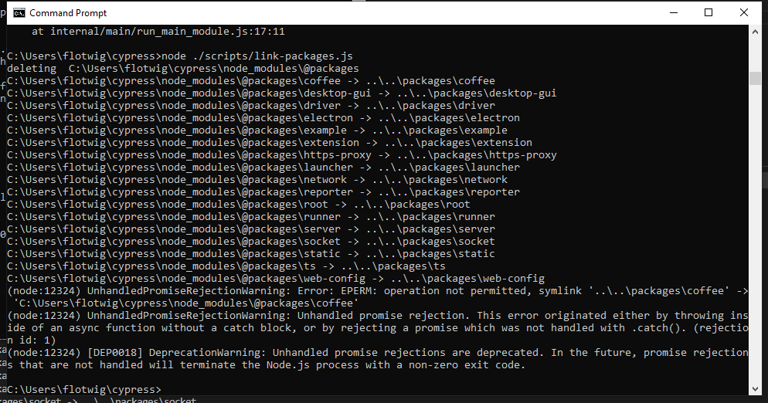Maximize the Command Prompt window
This screenshot has width=768, height=403.
tap(709, 12)
